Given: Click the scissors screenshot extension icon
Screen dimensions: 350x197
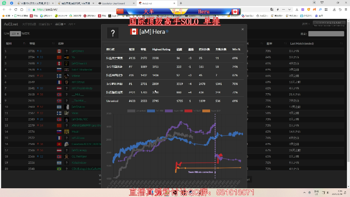Looking at the screenshot, I should 297,10.
